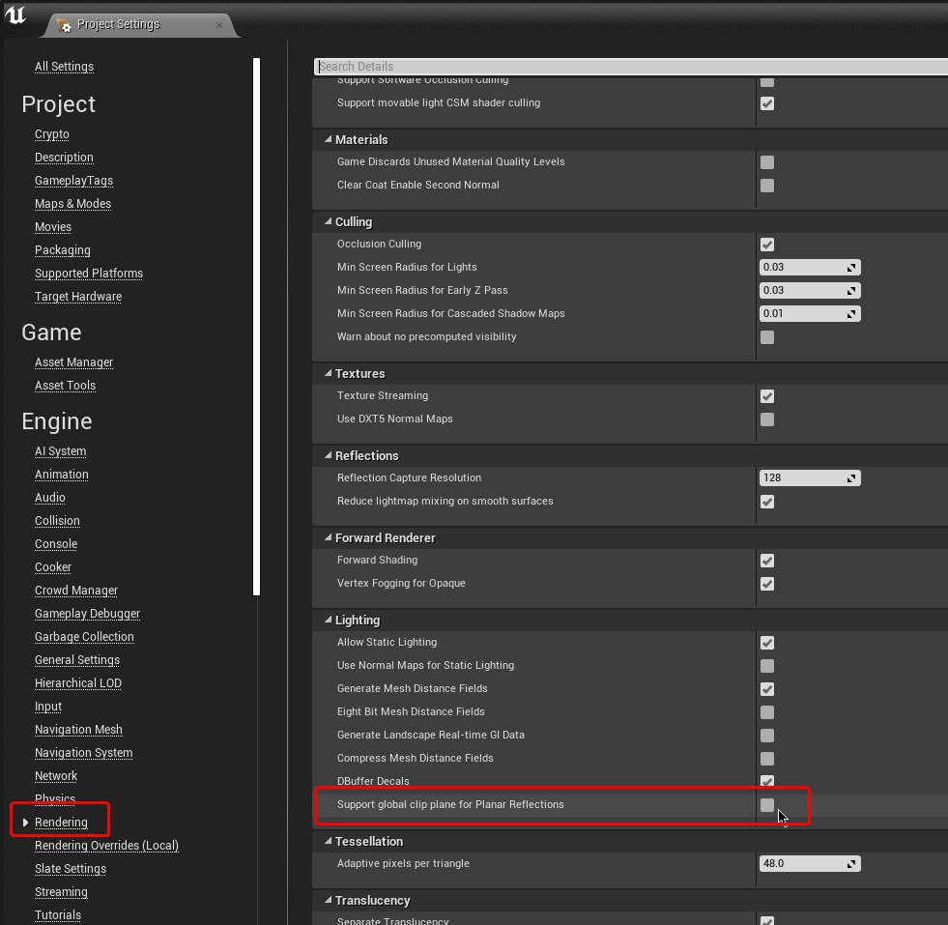Collapse the Tessellation category
The height and width of the screenshot is (925, 948).
click(x=329, y=842)
